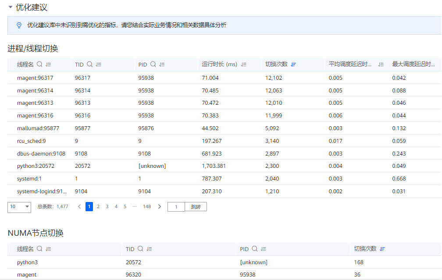Viewport: 442px width, 280px height.
Task: Open TID search in the NUMA节点切换 table
Action: pyautogui.click(x=140, y=249)
